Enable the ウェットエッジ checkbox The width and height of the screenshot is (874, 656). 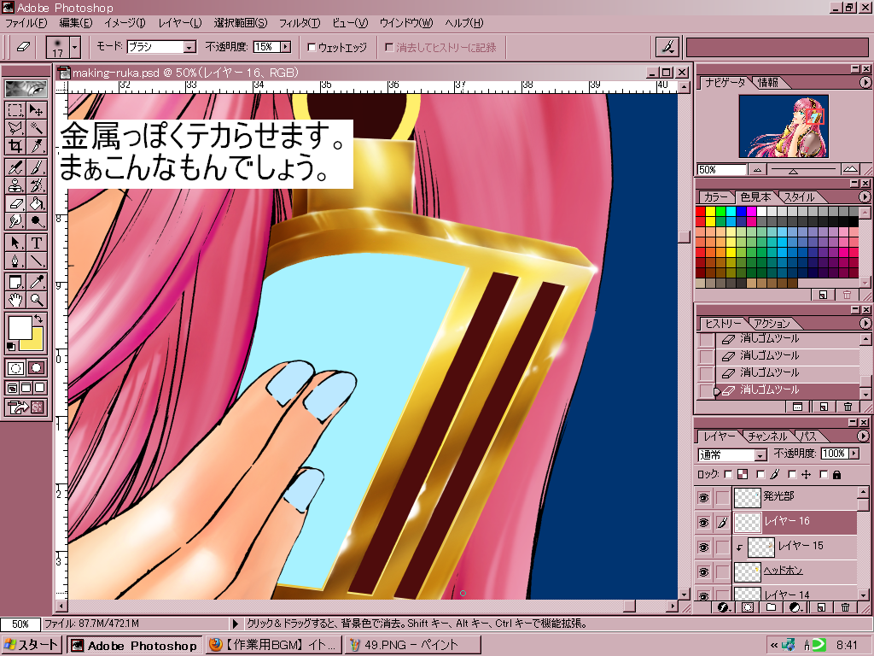[x=312, y=48]
